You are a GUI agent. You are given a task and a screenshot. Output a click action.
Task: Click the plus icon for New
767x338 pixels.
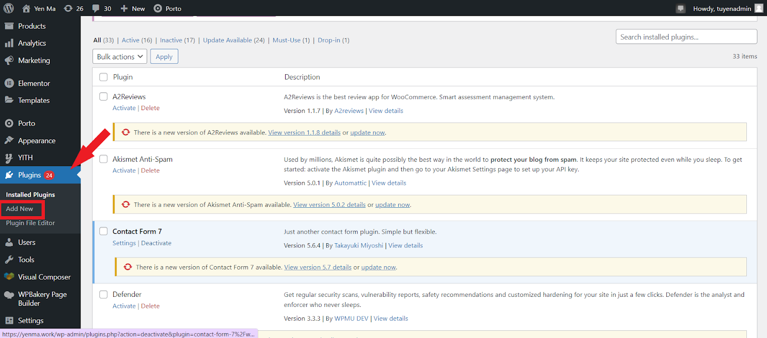click(x=124, y=8)
